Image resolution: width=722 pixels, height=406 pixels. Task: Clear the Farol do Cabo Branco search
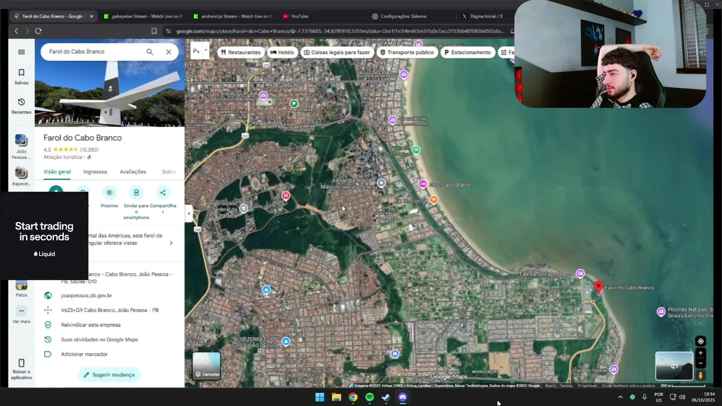tap(169, 52)
